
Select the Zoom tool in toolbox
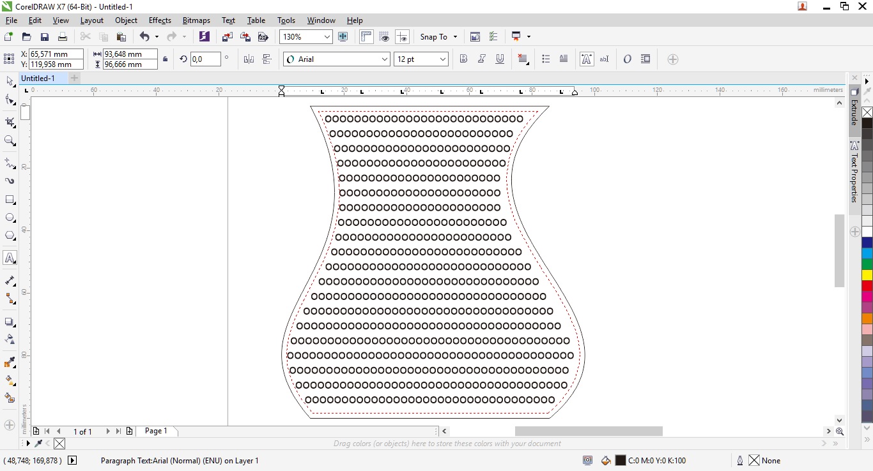10,140
